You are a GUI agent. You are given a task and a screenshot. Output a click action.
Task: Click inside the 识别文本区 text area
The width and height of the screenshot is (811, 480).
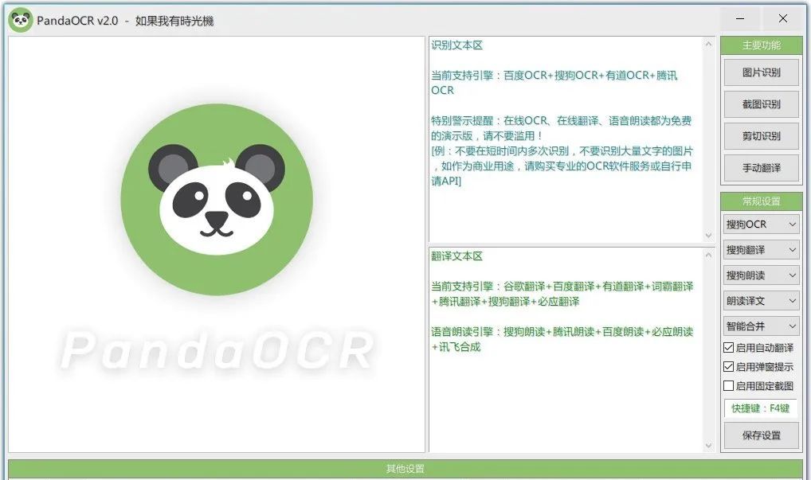tap(566, 139)
